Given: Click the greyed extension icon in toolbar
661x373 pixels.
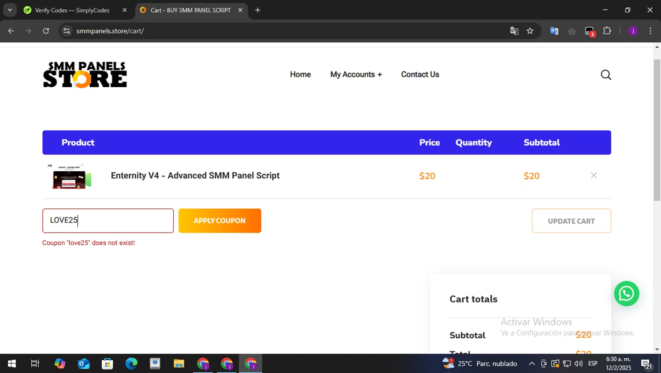Looking at the screenshot, I should tap(572, 31).
